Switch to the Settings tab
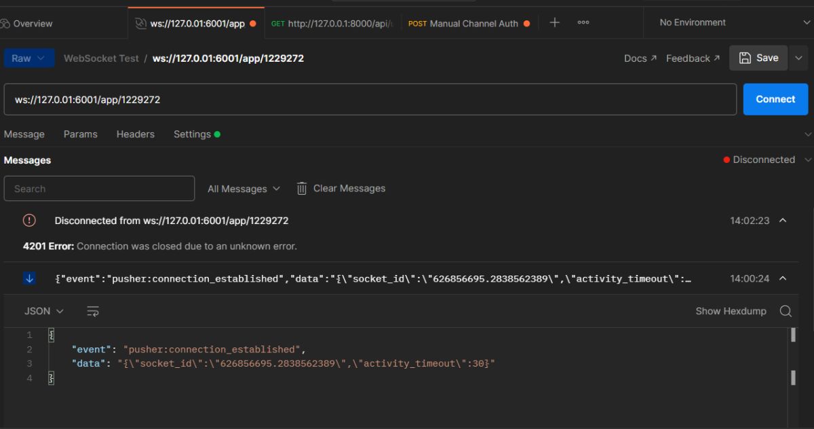This screenshot has width=814, height=429. pos(197,134)
